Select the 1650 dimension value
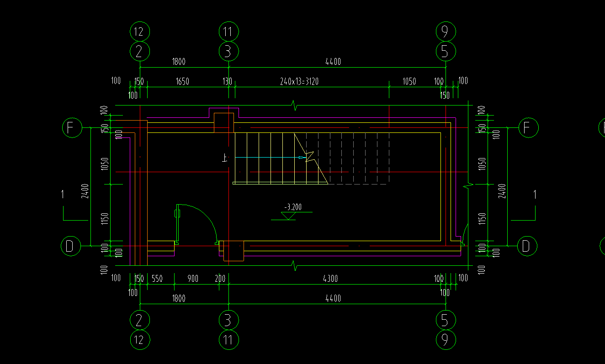Image resolution: width=605 pixels, height=364 pixels. tap(182, 81)
